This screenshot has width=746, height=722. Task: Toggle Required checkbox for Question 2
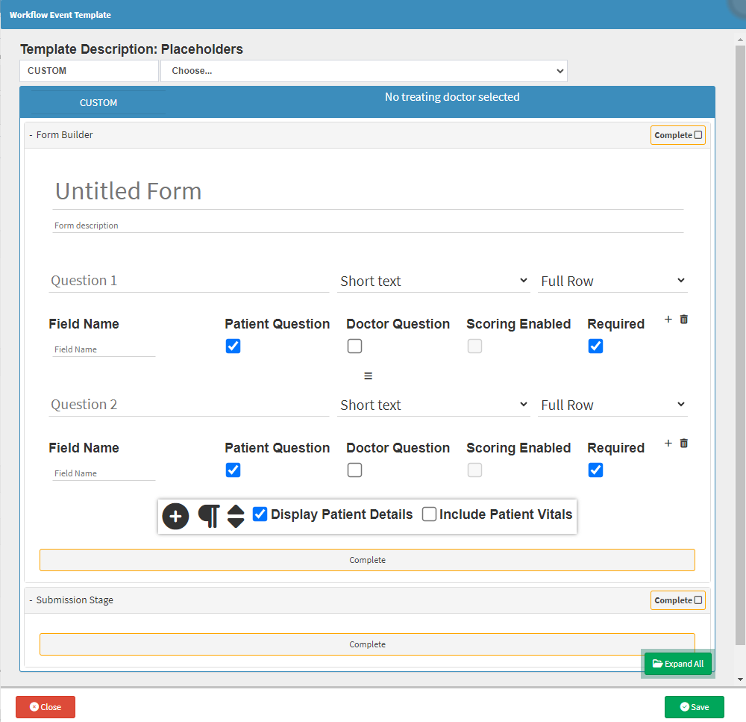coord(595,470)
